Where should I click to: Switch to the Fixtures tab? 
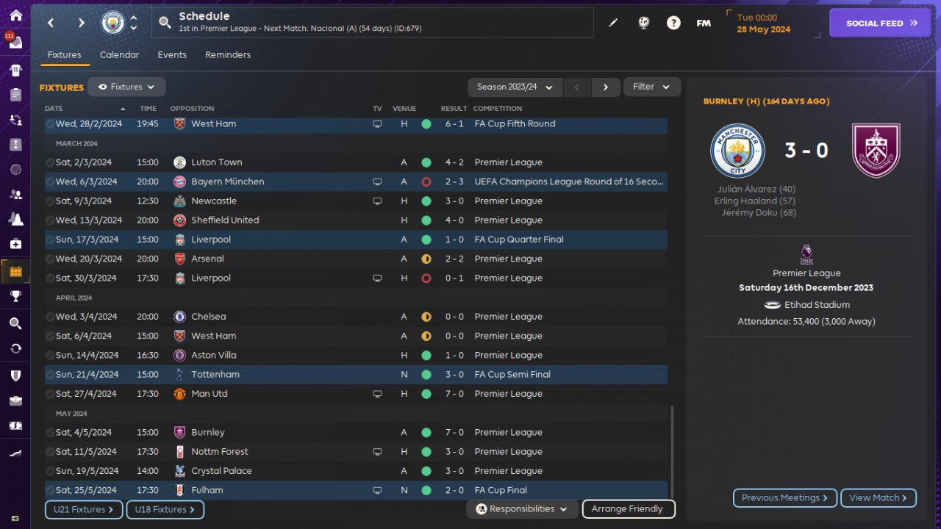[64, 55]
